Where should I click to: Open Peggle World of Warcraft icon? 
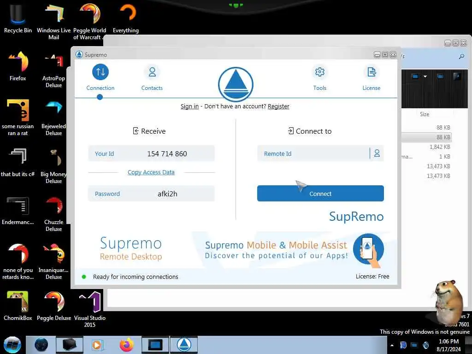pos(89,22)
